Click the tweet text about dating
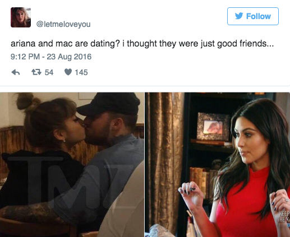Screen dimensions: 290x237 point(142,44)
